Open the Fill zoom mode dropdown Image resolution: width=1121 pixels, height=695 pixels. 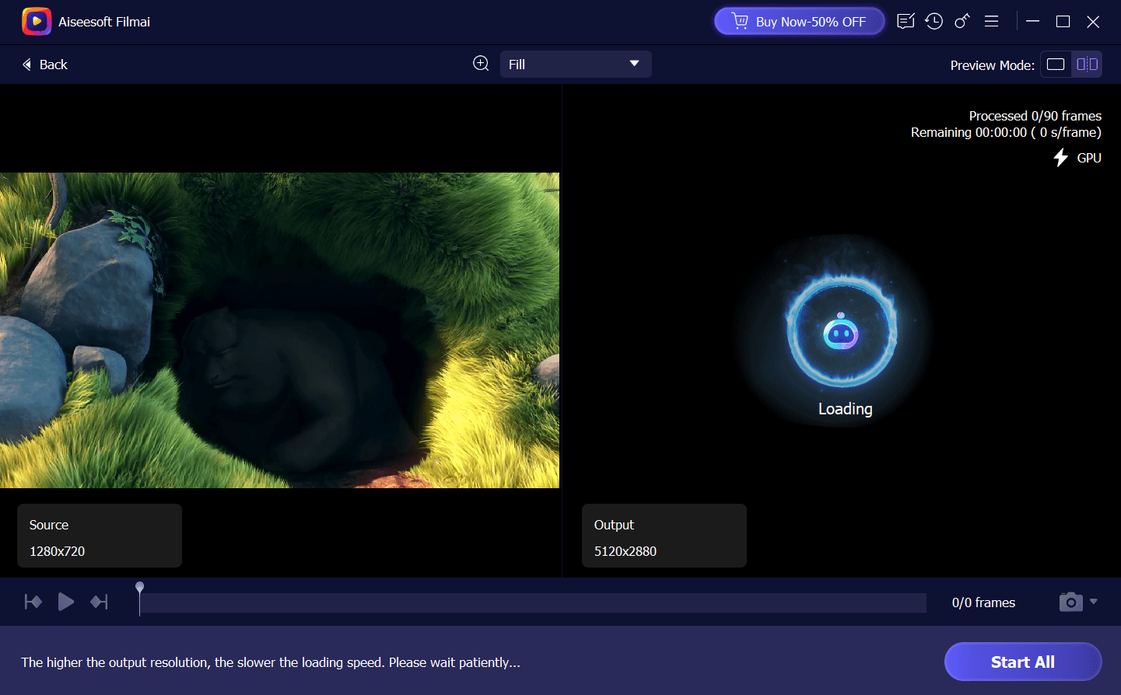[576, 65]
